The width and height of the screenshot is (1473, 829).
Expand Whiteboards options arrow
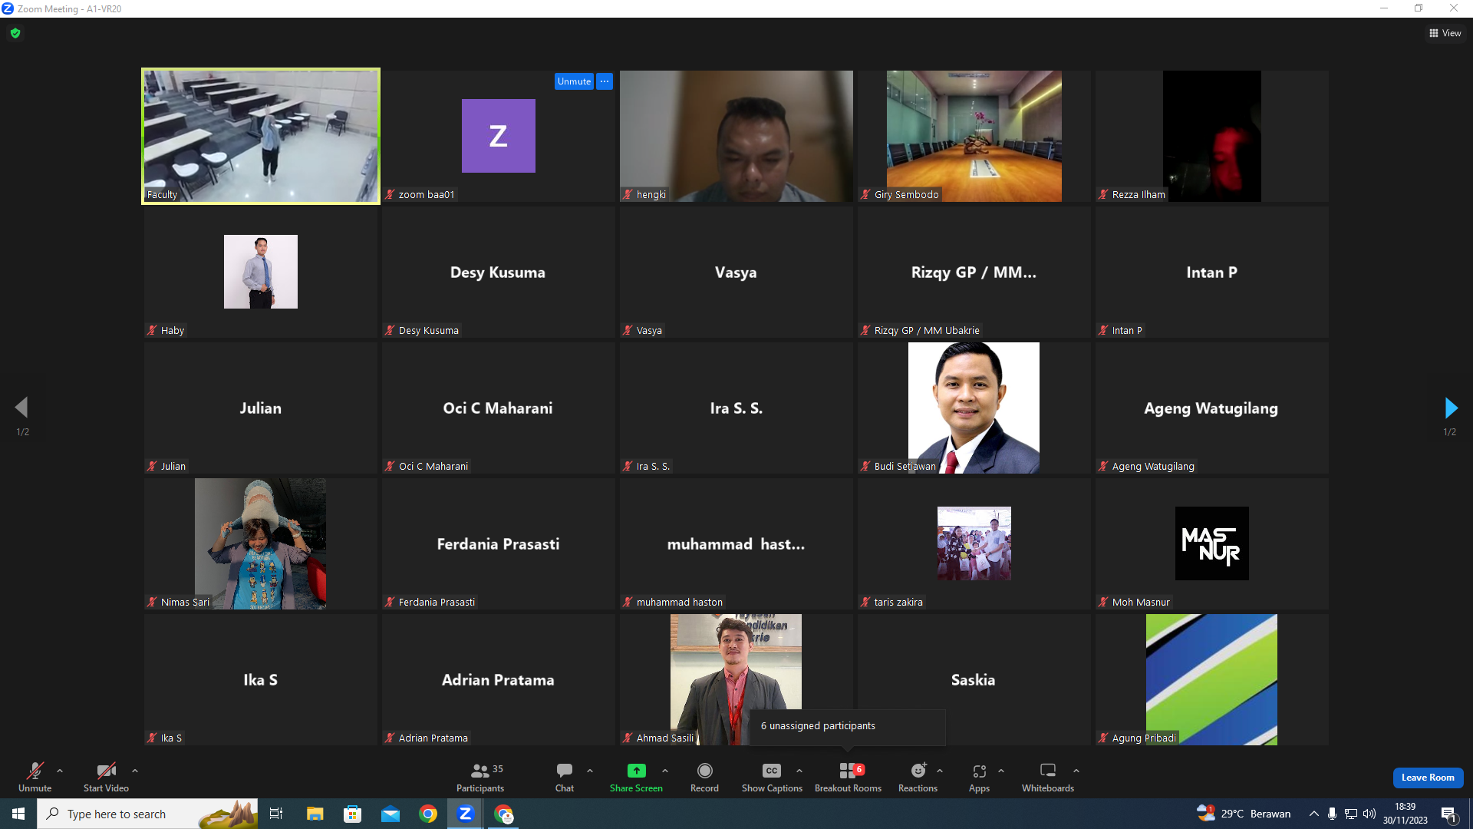[1076, 771]
